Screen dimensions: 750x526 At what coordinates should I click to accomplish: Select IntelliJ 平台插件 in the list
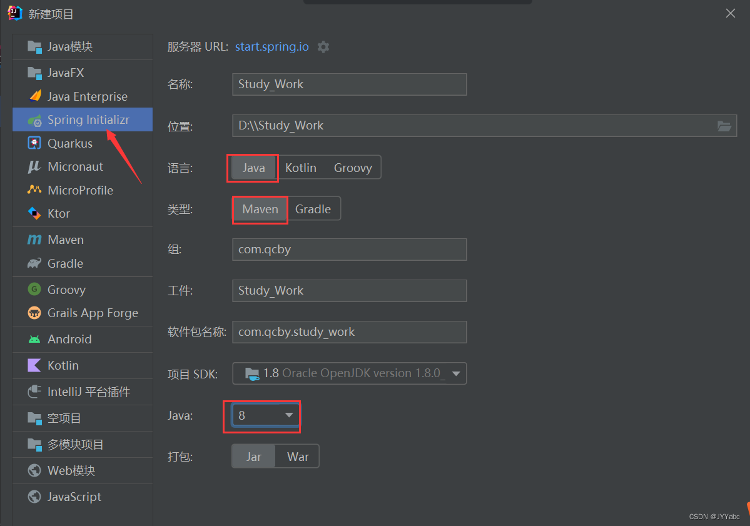pos(83,392)
